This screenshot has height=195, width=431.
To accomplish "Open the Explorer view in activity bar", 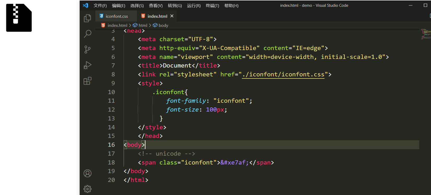I will 87,18.
